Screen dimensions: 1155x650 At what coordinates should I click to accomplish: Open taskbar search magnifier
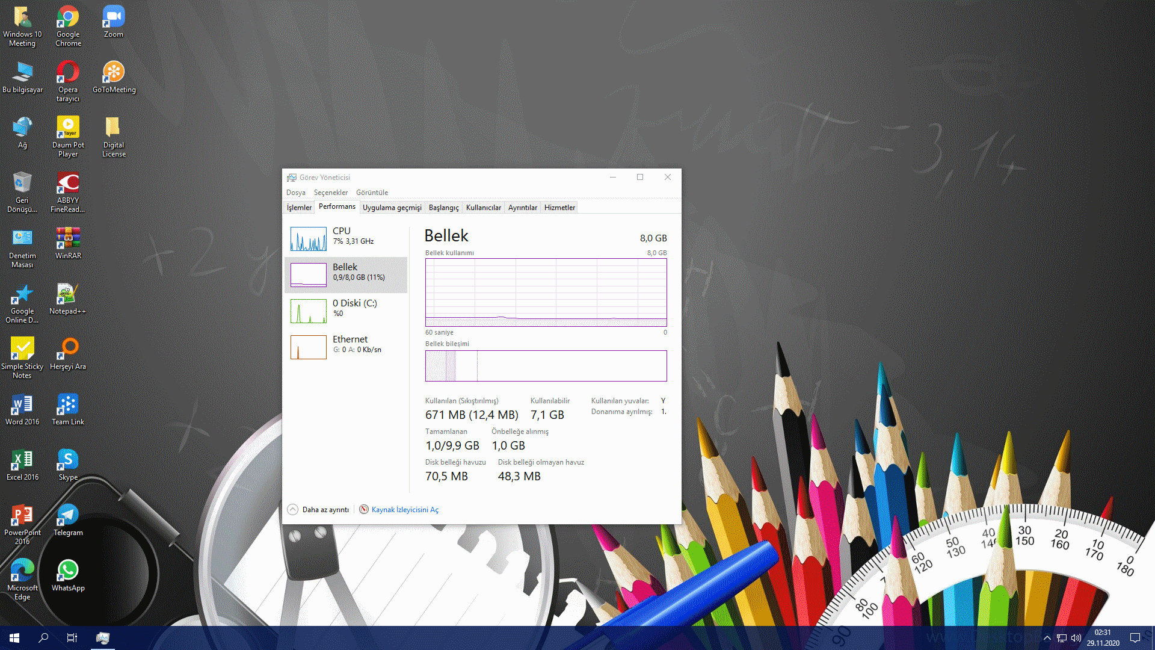pos(43,638)
